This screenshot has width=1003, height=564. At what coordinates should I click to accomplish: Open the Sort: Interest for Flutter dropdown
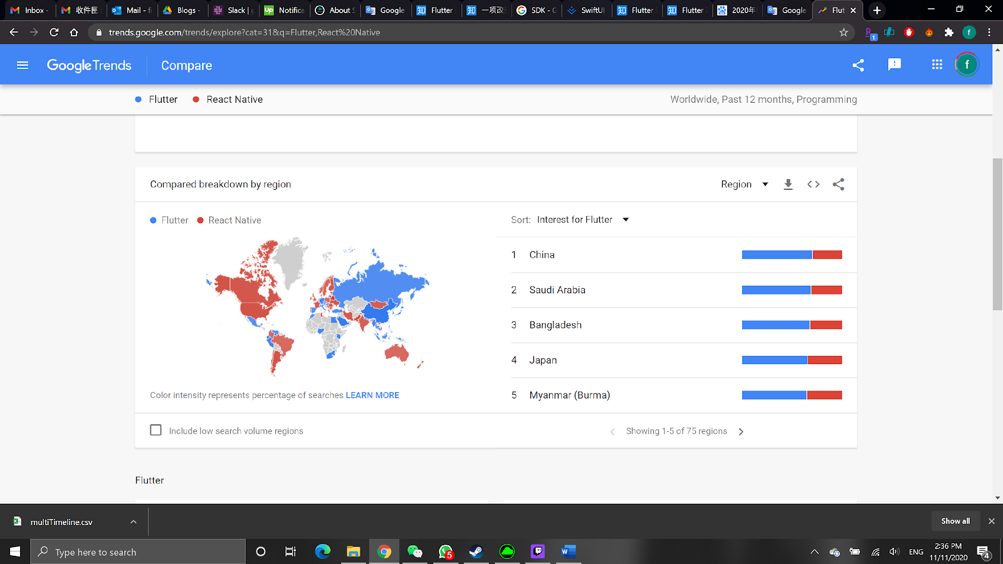(583, 220)
